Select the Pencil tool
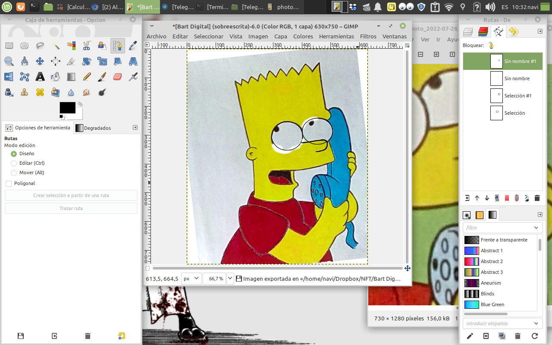The image size is (552, 345). pos(87,77)
